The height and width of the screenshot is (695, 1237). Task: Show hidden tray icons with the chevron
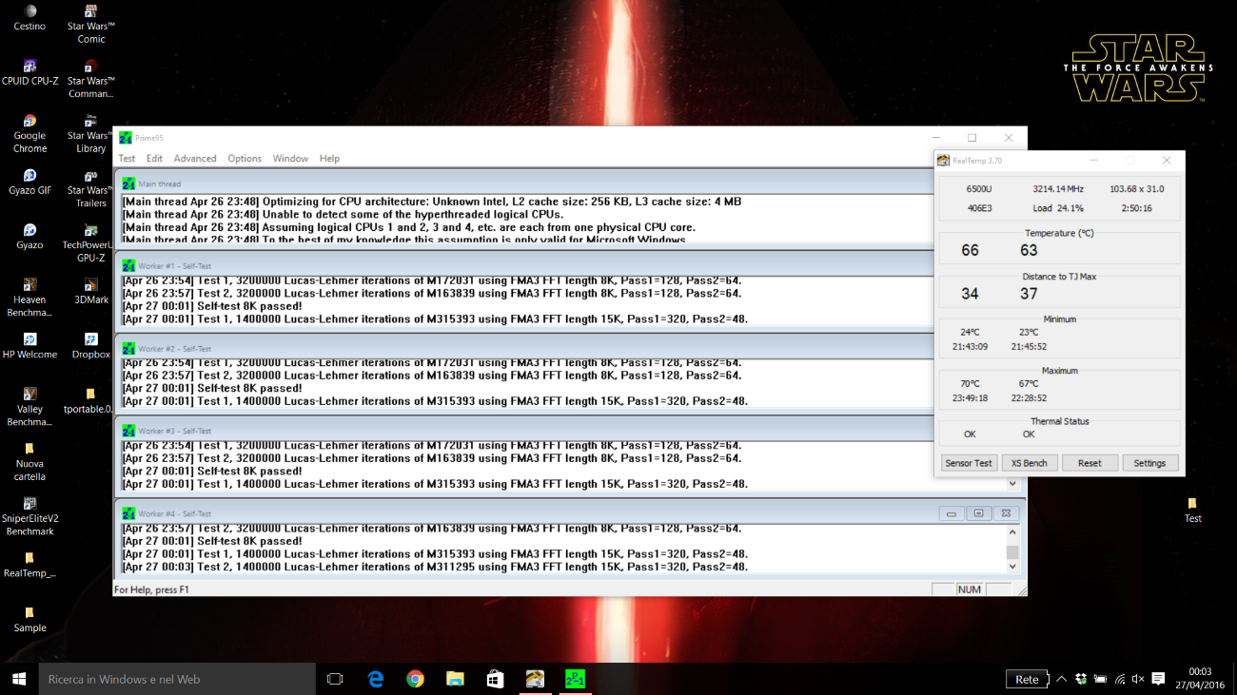click(x=1062, y=679)
